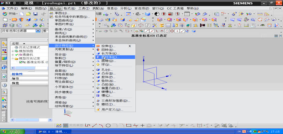Click the Cut scissors icon
The image size is (283, 134).
(43, 14)
